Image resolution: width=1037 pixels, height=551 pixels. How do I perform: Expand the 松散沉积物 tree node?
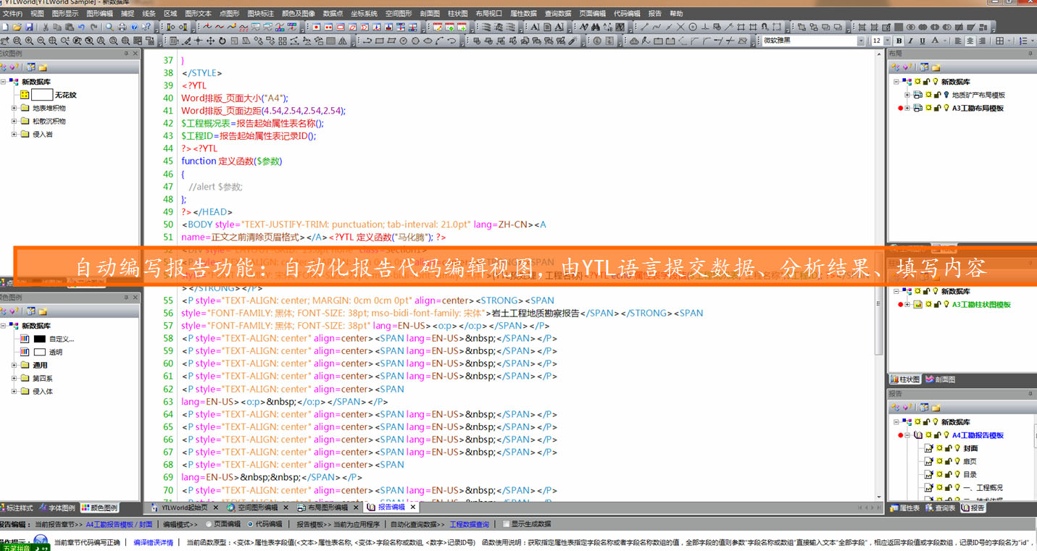[14, 121]
